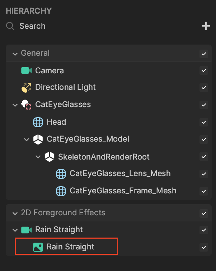Select the Rain Straight camera item
The image size is (216, 271).
coord(109,230)
